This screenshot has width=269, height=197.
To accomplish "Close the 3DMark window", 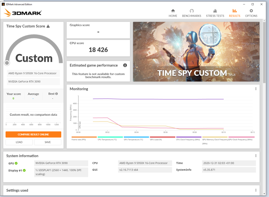I will 261,4.
